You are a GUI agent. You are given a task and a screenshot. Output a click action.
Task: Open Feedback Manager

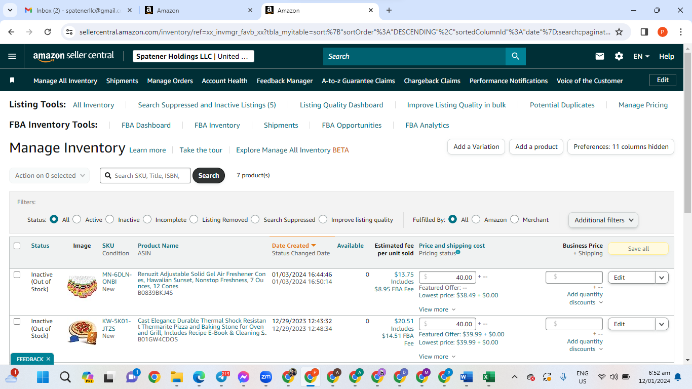click(x=285, y=81)
